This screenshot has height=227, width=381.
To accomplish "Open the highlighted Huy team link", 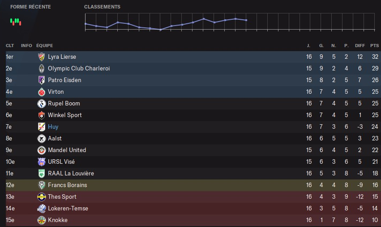I will [53, 127].
